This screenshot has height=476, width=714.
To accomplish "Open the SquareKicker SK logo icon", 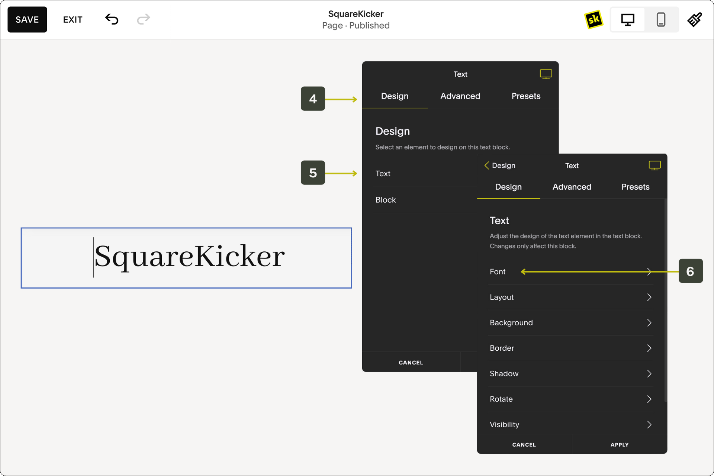I will 594,19.
